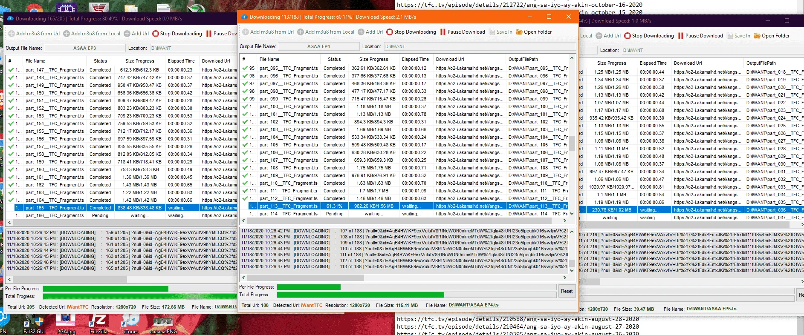Click EP4 file list scroll-up arrow
804x335 pixels.
click(x=572, y=58)
